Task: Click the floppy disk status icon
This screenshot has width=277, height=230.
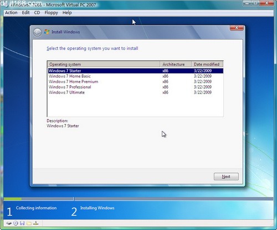Action: [22, 223]
